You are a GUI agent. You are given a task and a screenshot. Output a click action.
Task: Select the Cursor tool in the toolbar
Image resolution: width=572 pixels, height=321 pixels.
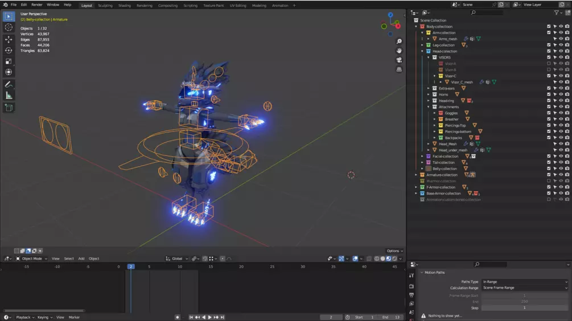pos(9,27)
